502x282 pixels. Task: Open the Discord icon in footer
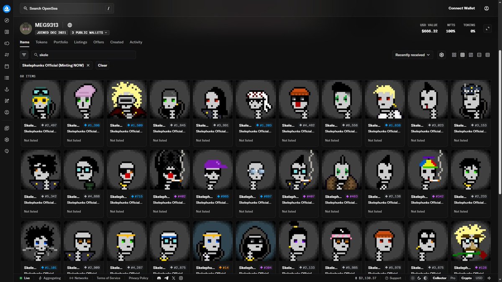point(159,278)
